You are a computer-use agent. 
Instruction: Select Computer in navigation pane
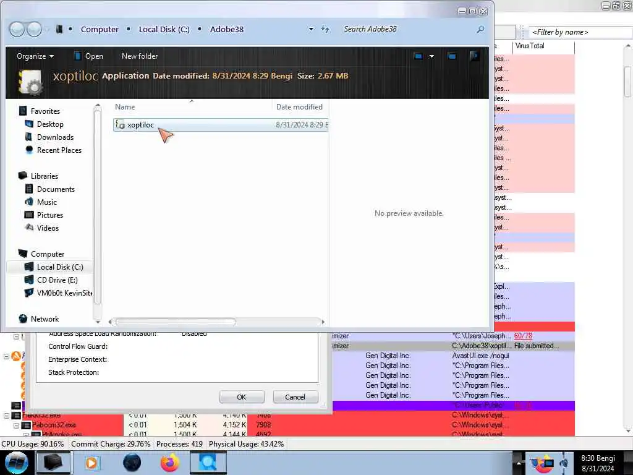click(48, 254)
